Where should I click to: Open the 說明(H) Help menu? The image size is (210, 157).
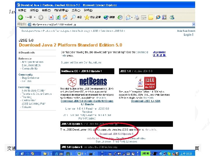point(88,10)
